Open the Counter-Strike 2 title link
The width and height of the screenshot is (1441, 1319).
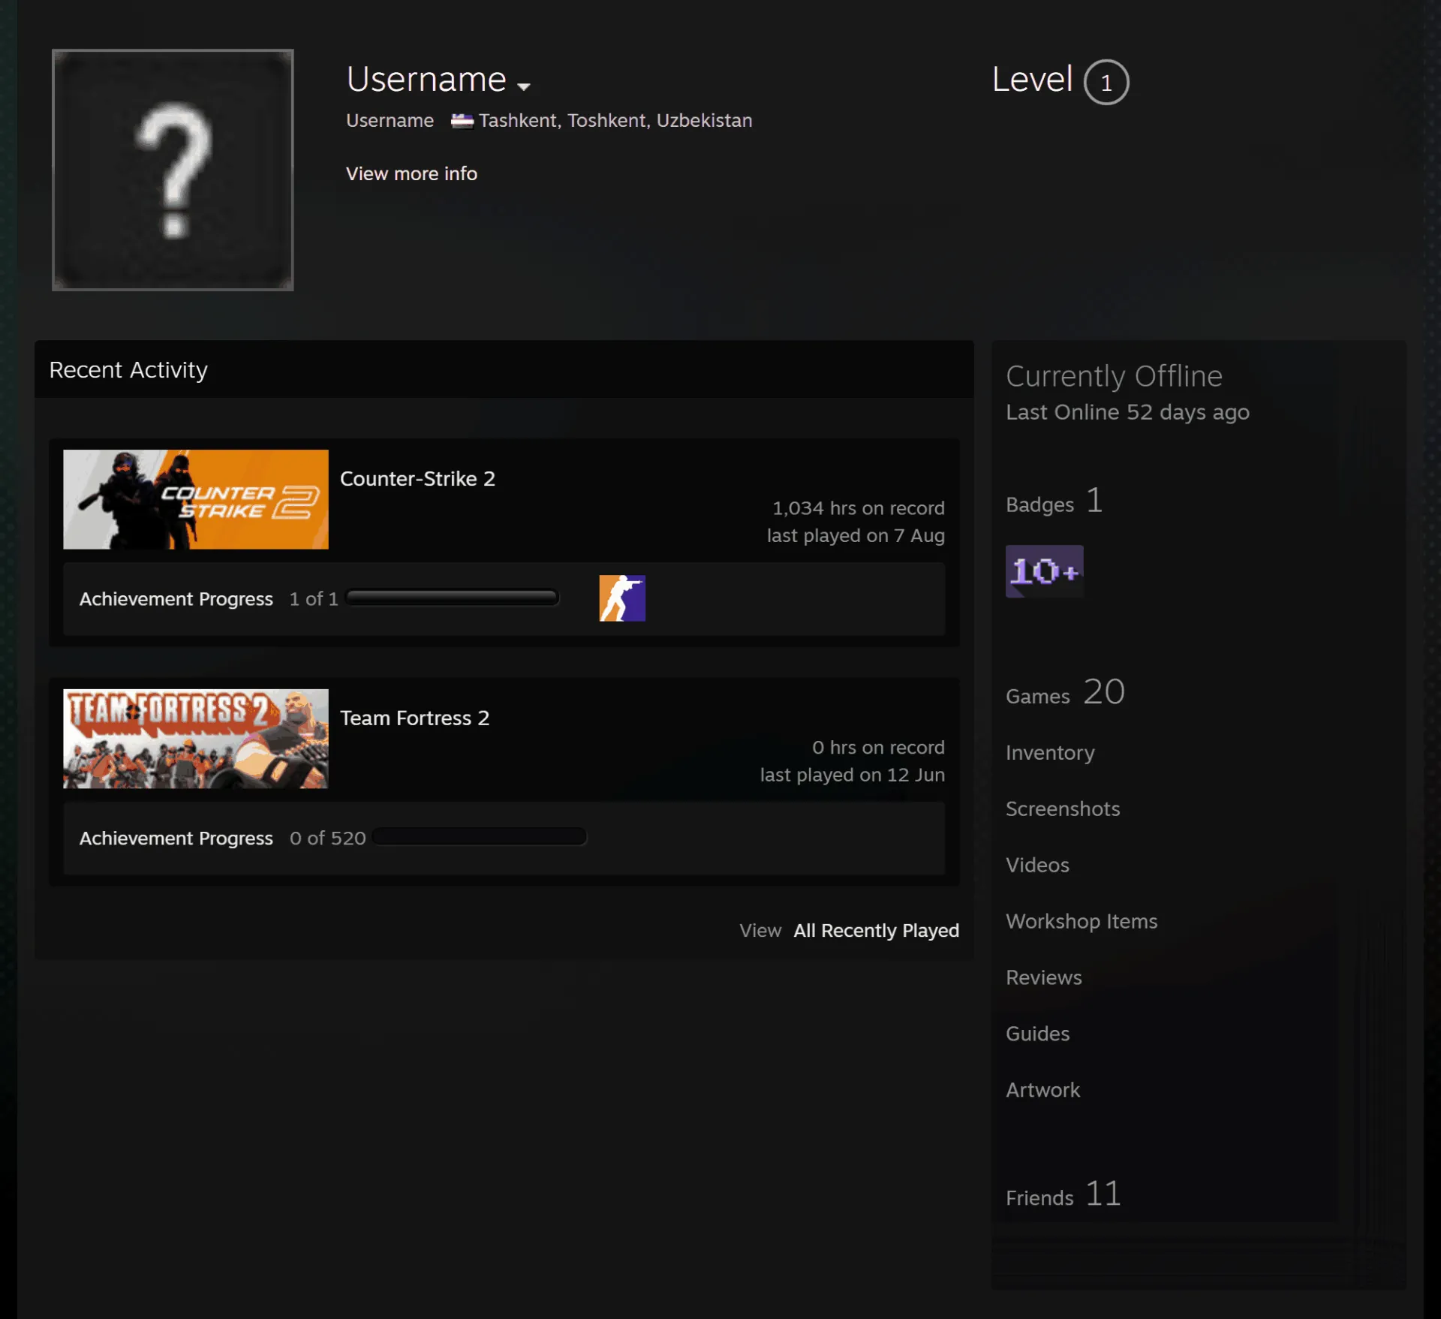pos(417,479)
